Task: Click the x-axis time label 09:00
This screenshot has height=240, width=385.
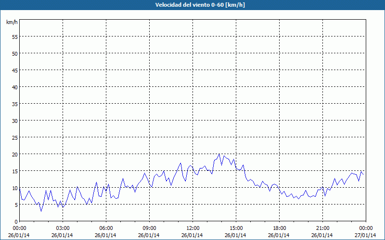Action: coord(149,228)
